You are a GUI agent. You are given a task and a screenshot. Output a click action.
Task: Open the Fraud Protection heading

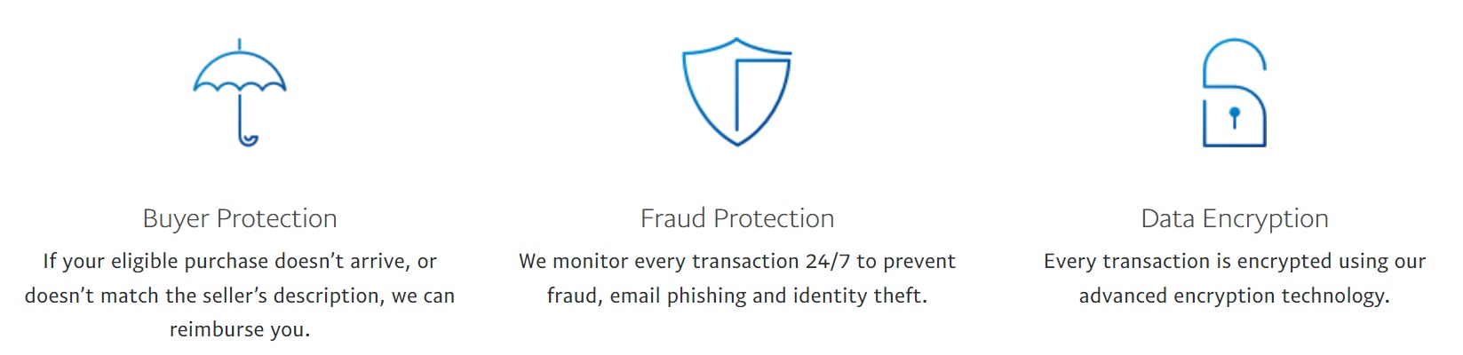coord(737,218)
